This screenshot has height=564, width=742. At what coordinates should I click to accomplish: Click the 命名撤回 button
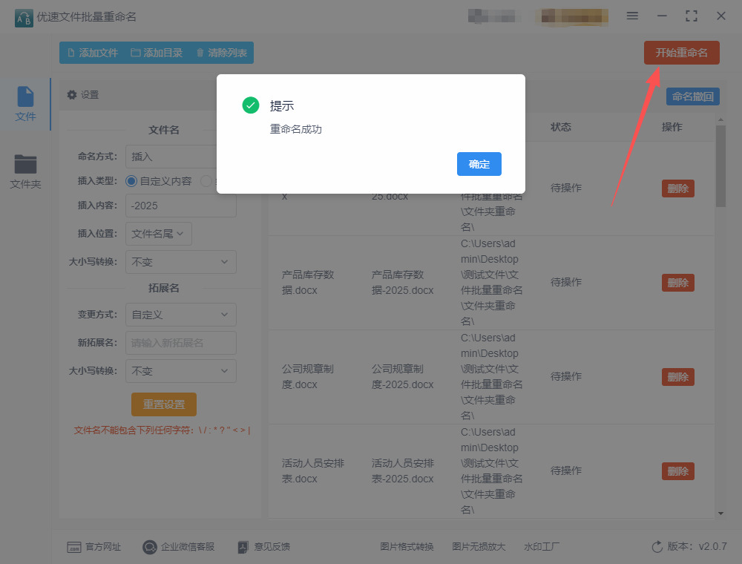click(x=693, y=96)
